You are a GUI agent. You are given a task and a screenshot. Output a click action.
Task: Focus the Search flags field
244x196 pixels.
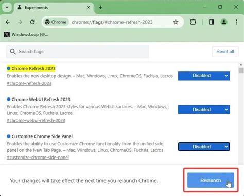tap(77, 52)
